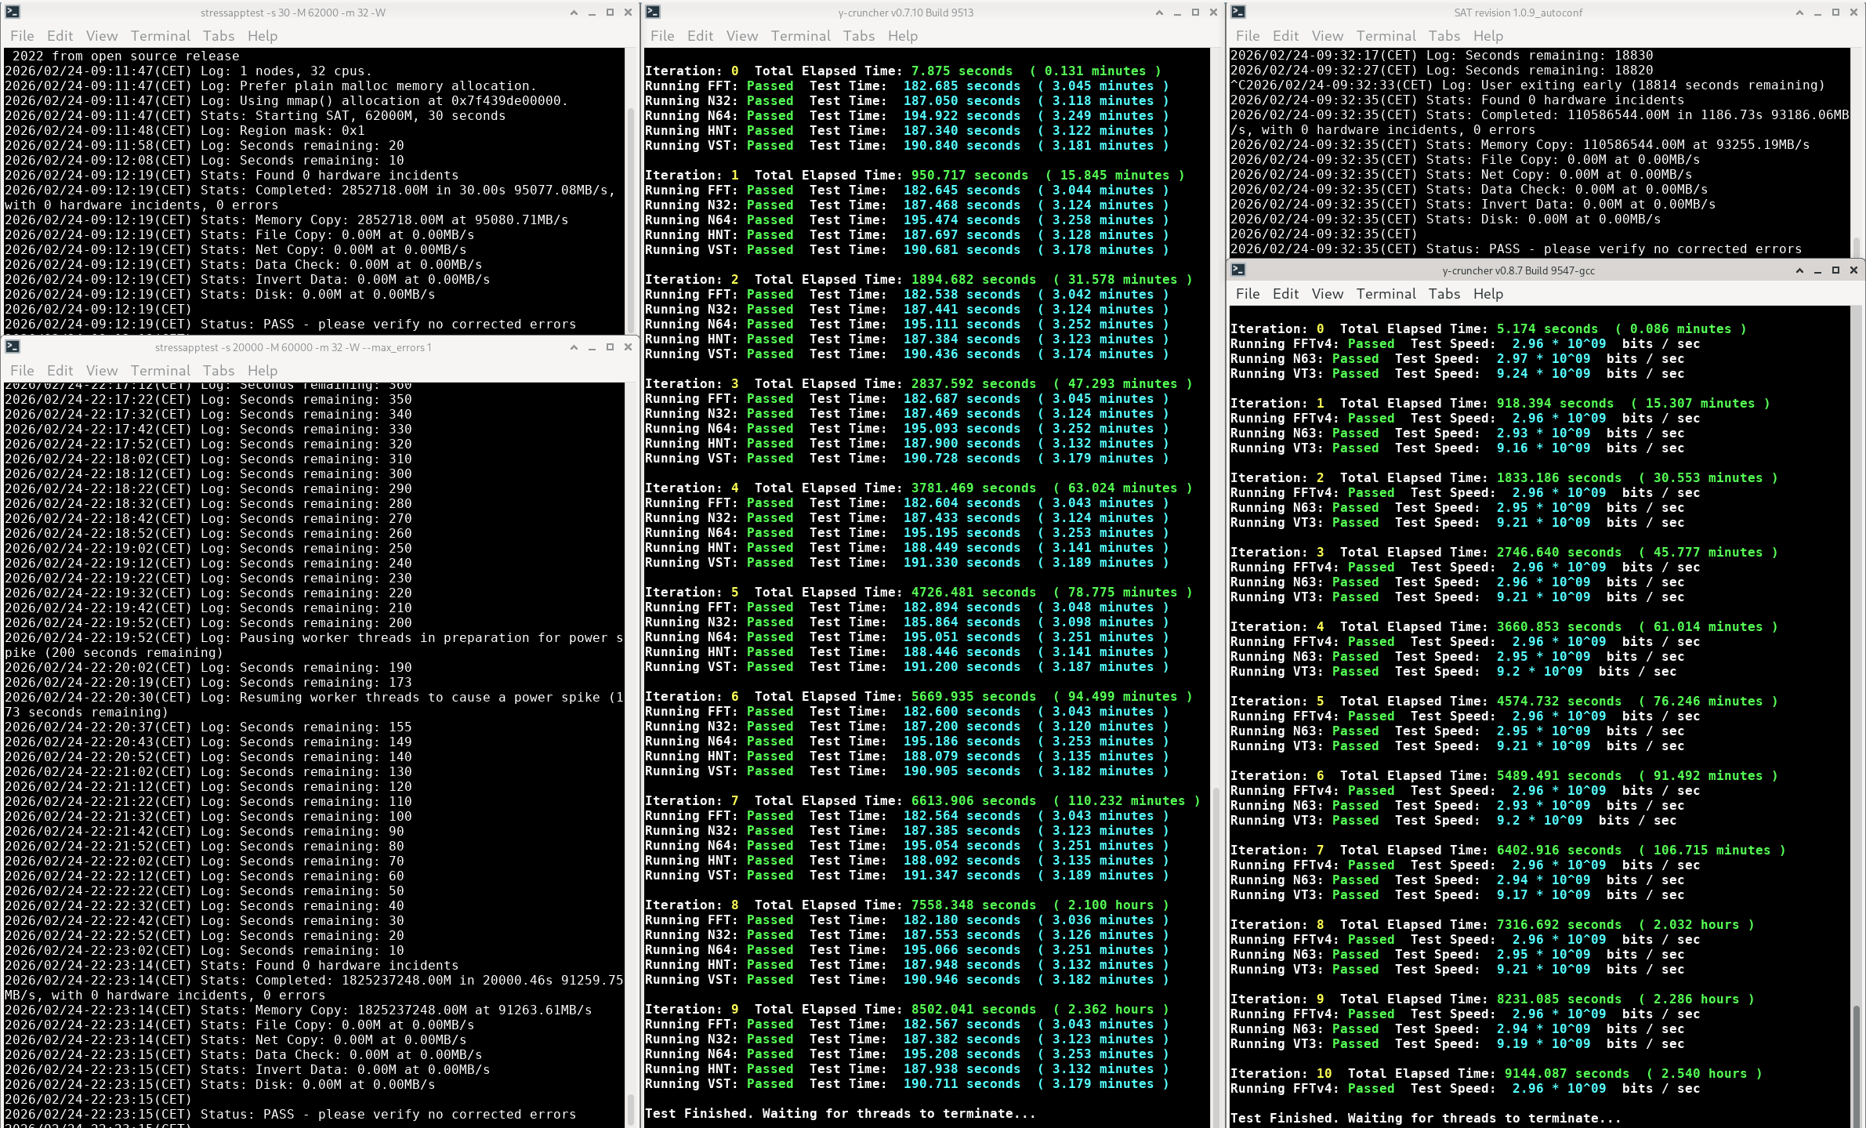This screenshot has width=1866, height=1128.
Task: Close the y-cruncher v0.8.7 Build 9547-gcc window
Action: click(x=1853, y=270)
